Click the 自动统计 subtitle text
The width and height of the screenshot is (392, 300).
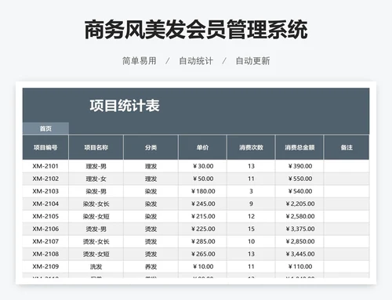tap(196, 61)
